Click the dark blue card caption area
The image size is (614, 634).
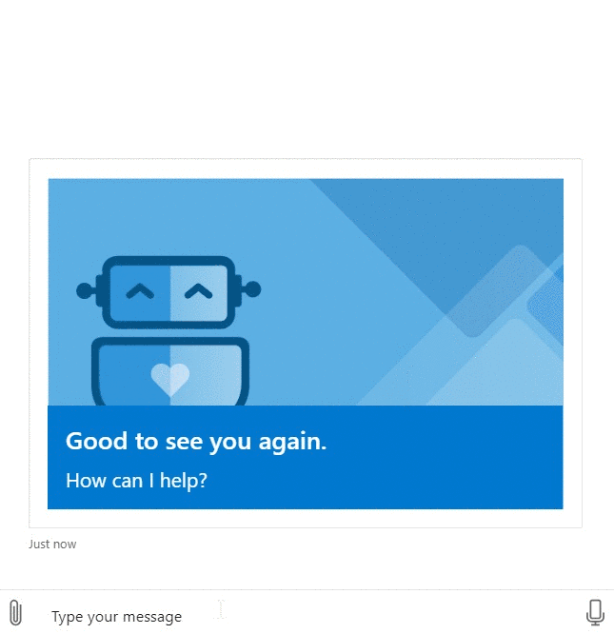click(x=306, y=457)
